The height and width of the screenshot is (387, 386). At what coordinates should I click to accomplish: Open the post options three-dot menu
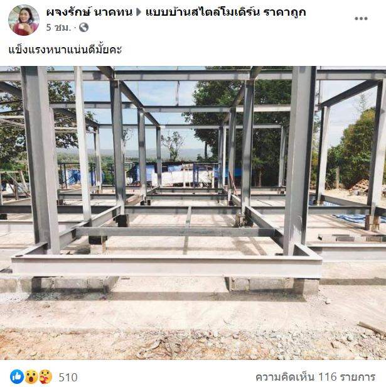(361, 18)
